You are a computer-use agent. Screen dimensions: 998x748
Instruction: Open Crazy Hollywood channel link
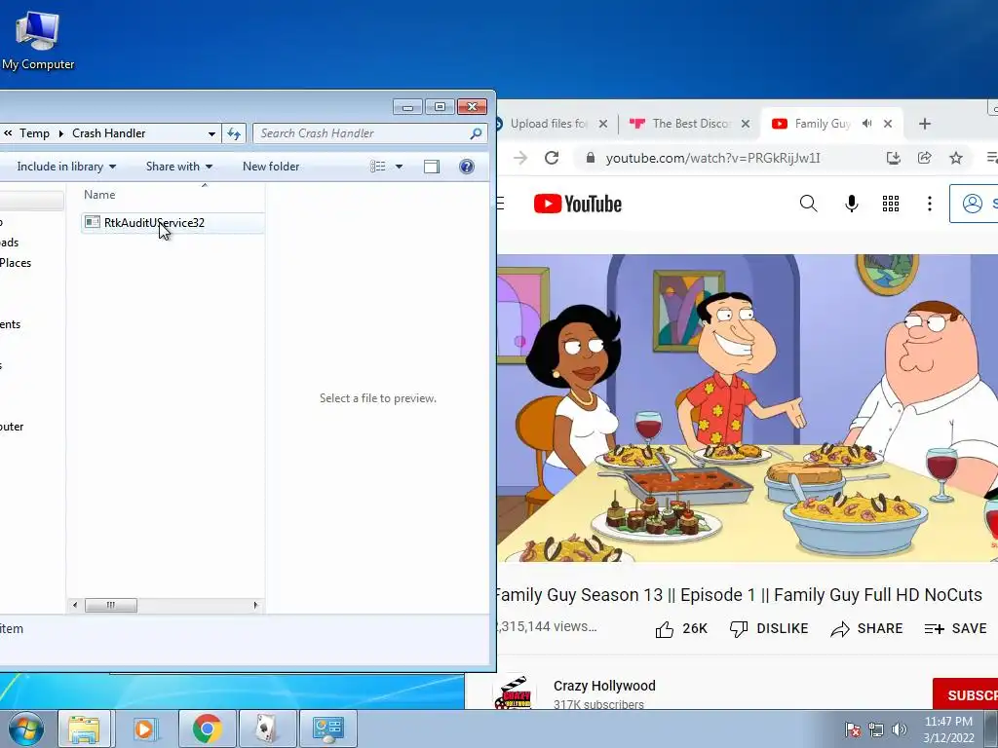coord(604,686)
